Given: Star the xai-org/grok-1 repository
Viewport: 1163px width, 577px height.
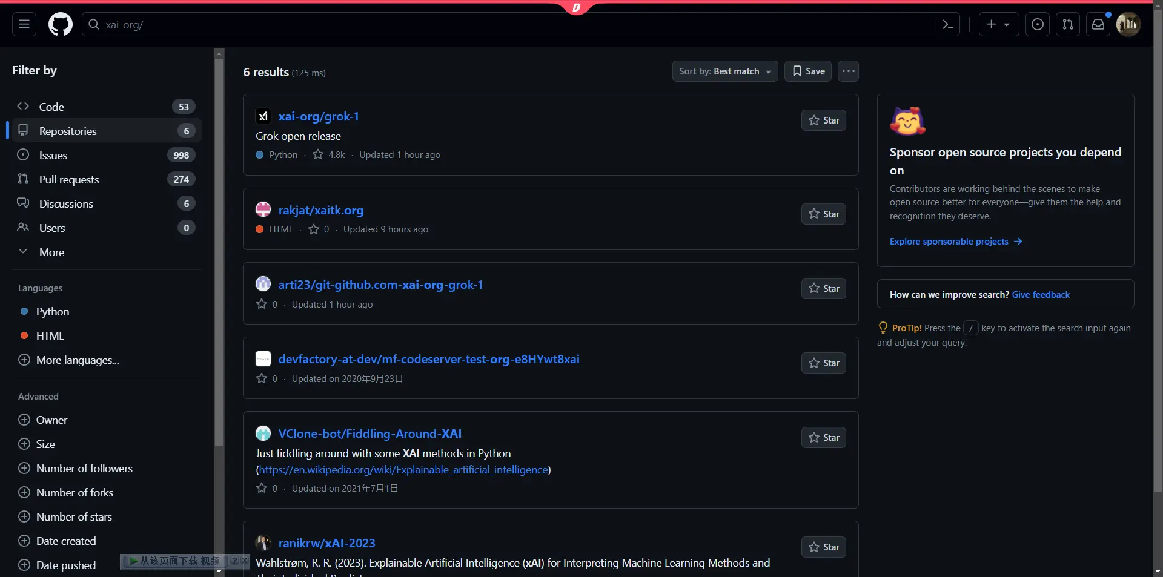Looking at the screenshot, I should pyautogui.click(x=824, y=120).
